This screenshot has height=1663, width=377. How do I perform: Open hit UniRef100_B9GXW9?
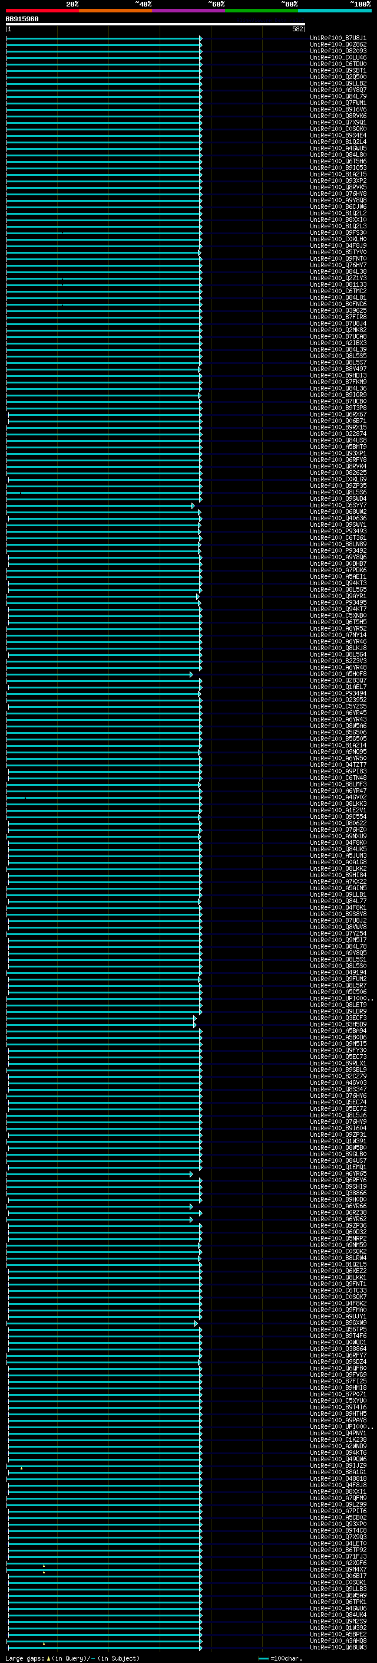click(338, 1323)
